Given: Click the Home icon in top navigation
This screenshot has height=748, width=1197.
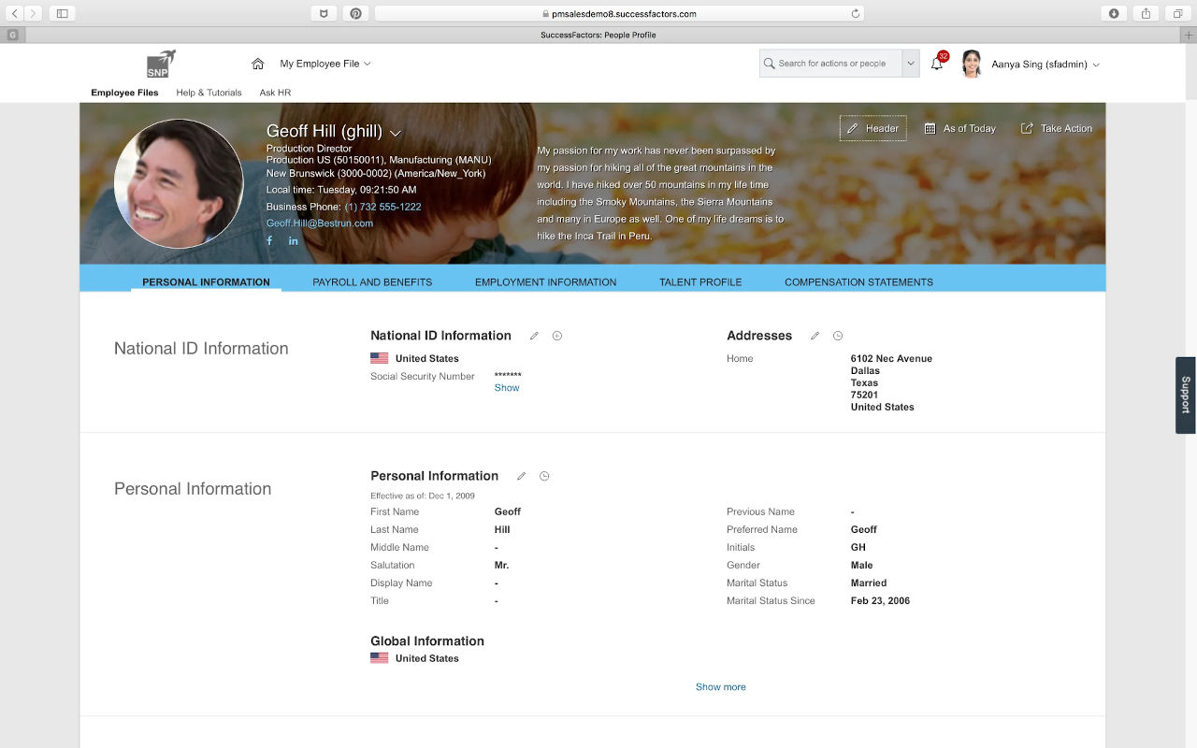Looking at the screenshot, I should tap(257, 64).
